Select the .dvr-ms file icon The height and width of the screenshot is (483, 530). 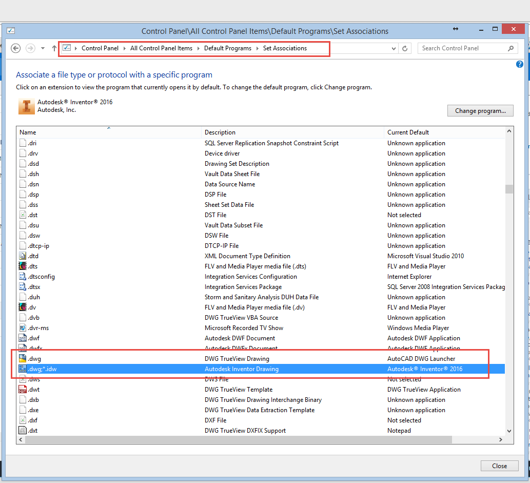pyautogui.click(x=23, y=328)
